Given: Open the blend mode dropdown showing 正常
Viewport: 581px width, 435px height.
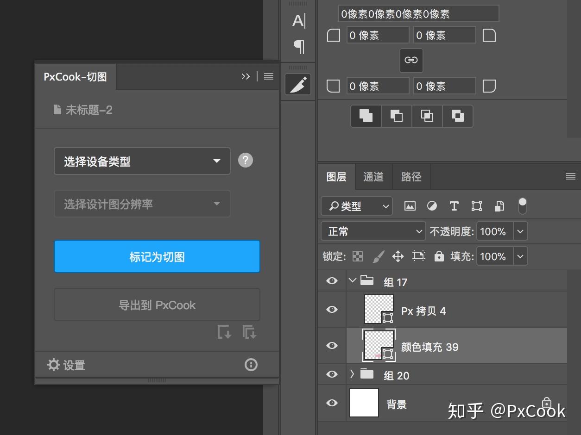Looking at the screenshot, I should [373, 231].
